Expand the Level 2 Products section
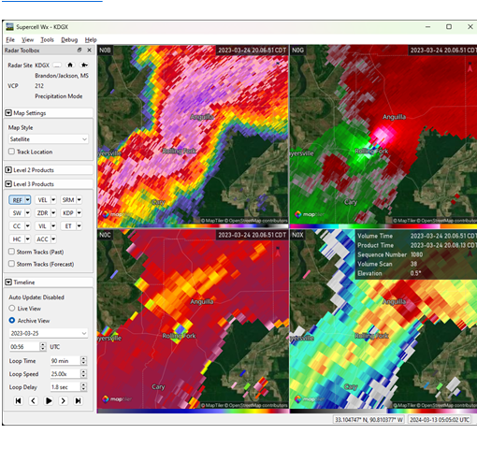Viewport: 477px width, 449px height. pos(8,170)
